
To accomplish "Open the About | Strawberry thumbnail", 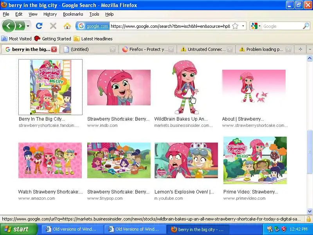I will click(x=254, y=87).
